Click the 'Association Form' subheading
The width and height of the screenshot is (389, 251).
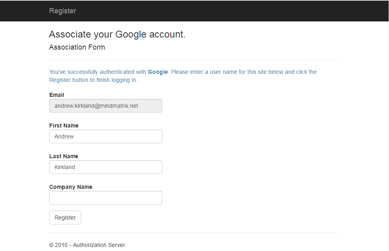coord(77,47)
